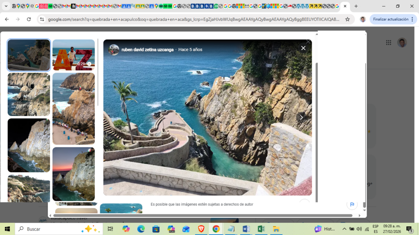419x235 pixels.
Task: Launch Microsoft Word from the taskbar
Action: click(x=246, y=229)
